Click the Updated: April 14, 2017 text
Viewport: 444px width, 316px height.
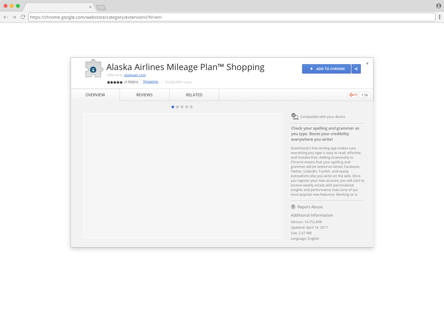[309, 227]
